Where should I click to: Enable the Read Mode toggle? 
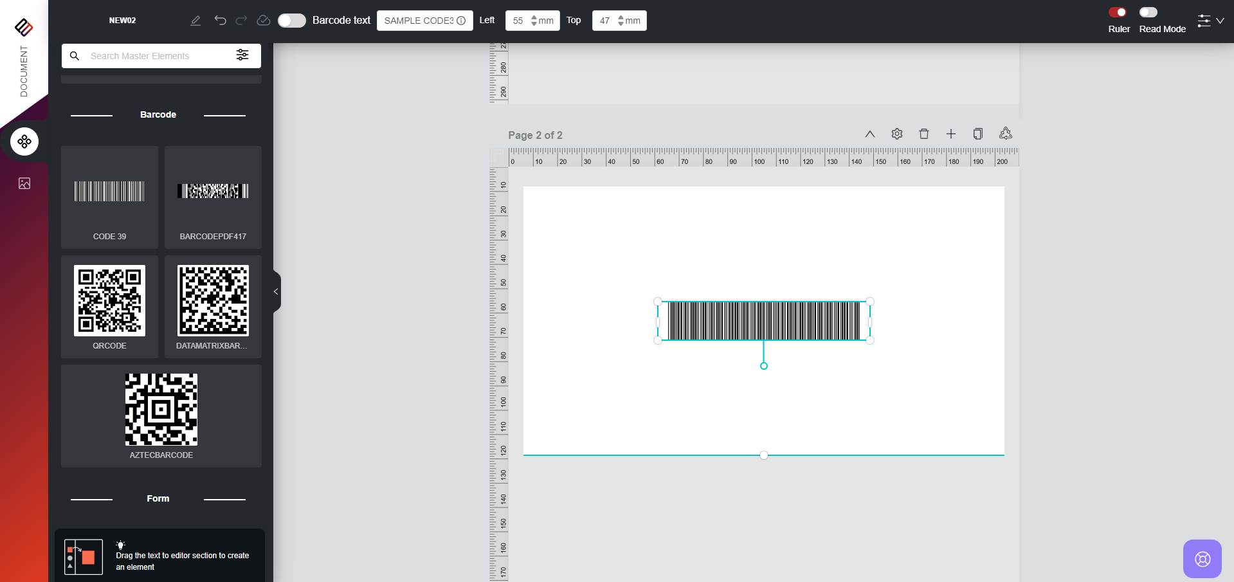pyautogui.click(x=1148, y=12)
